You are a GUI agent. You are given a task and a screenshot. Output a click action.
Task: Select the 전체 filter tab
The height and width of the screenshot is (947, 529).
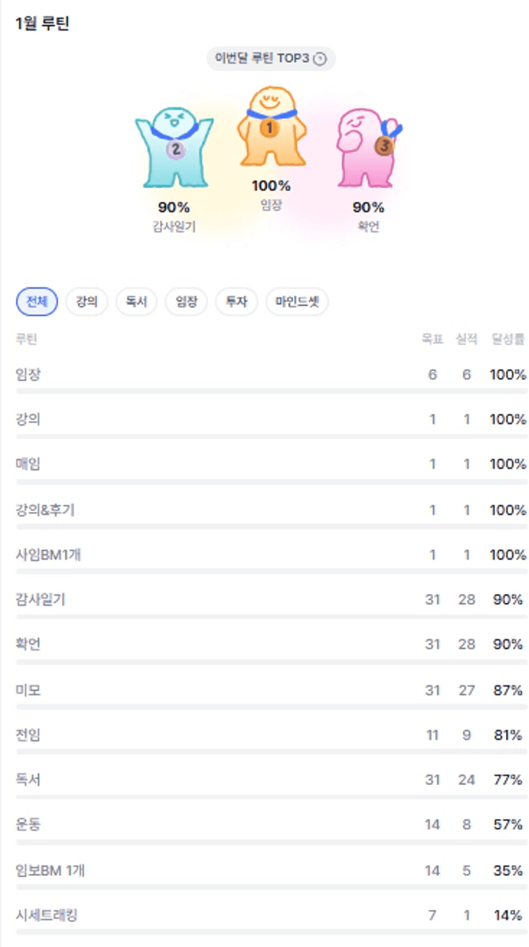point(37,301)
